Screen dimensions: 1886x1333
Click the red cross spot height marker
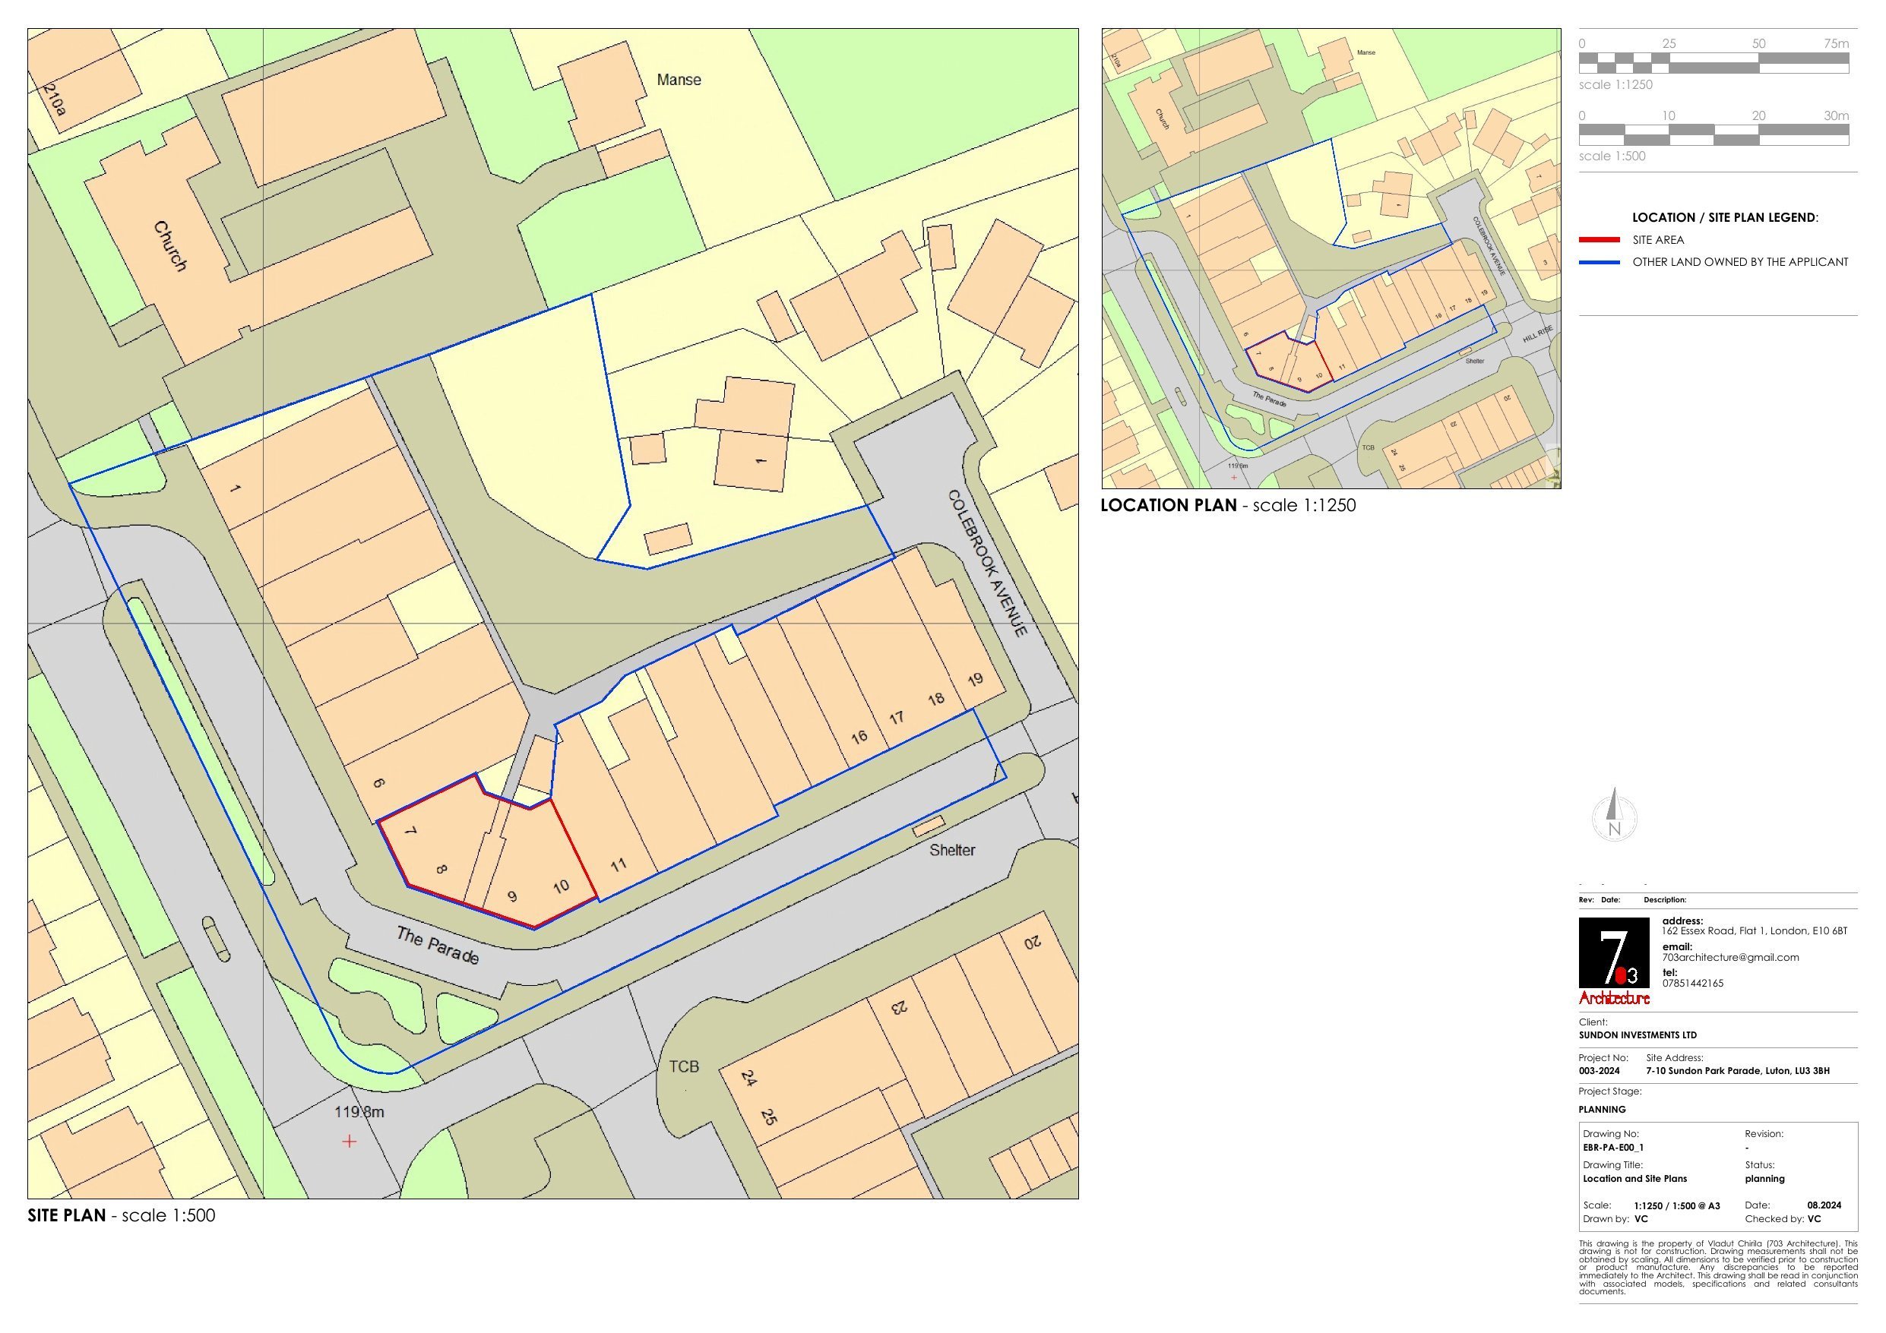[349, 1142]
